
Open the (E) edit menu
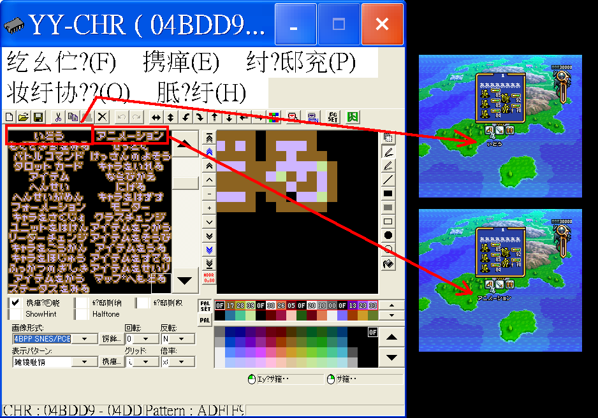(x=181, y=62)
